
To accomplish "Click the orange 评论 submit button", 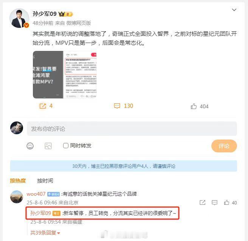I will pyautogui.click(x=224, y=146).
